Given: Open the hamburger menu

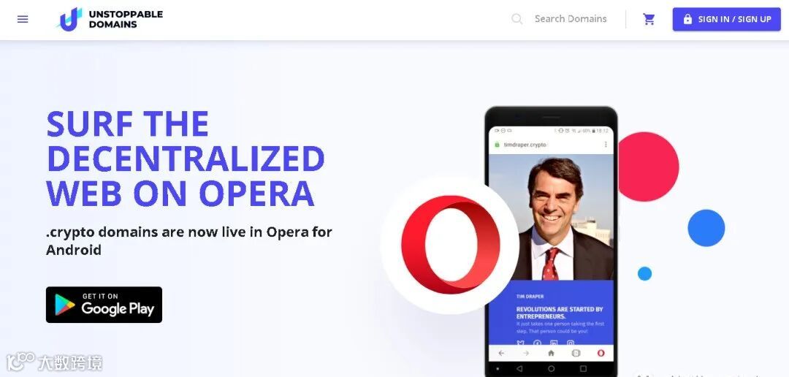Looking at the screenshot, I should tap(23, 19).
